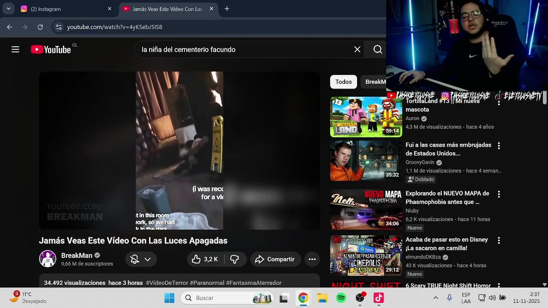Screen dimensions: 548x308
Task: Click the microphone tray icon
Action: 450,298
